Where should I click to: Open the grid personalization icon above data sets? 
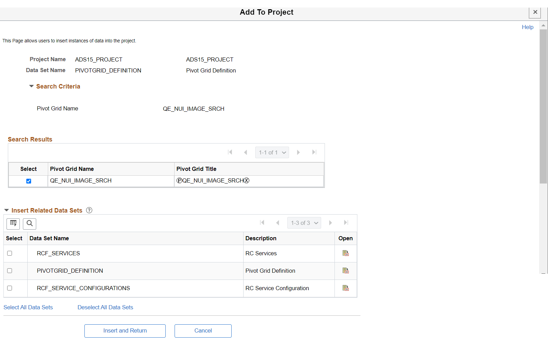[13, 224]
